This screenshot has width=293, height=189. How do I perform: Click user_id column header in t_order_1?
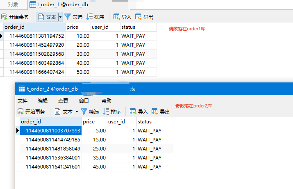[105, 27]
